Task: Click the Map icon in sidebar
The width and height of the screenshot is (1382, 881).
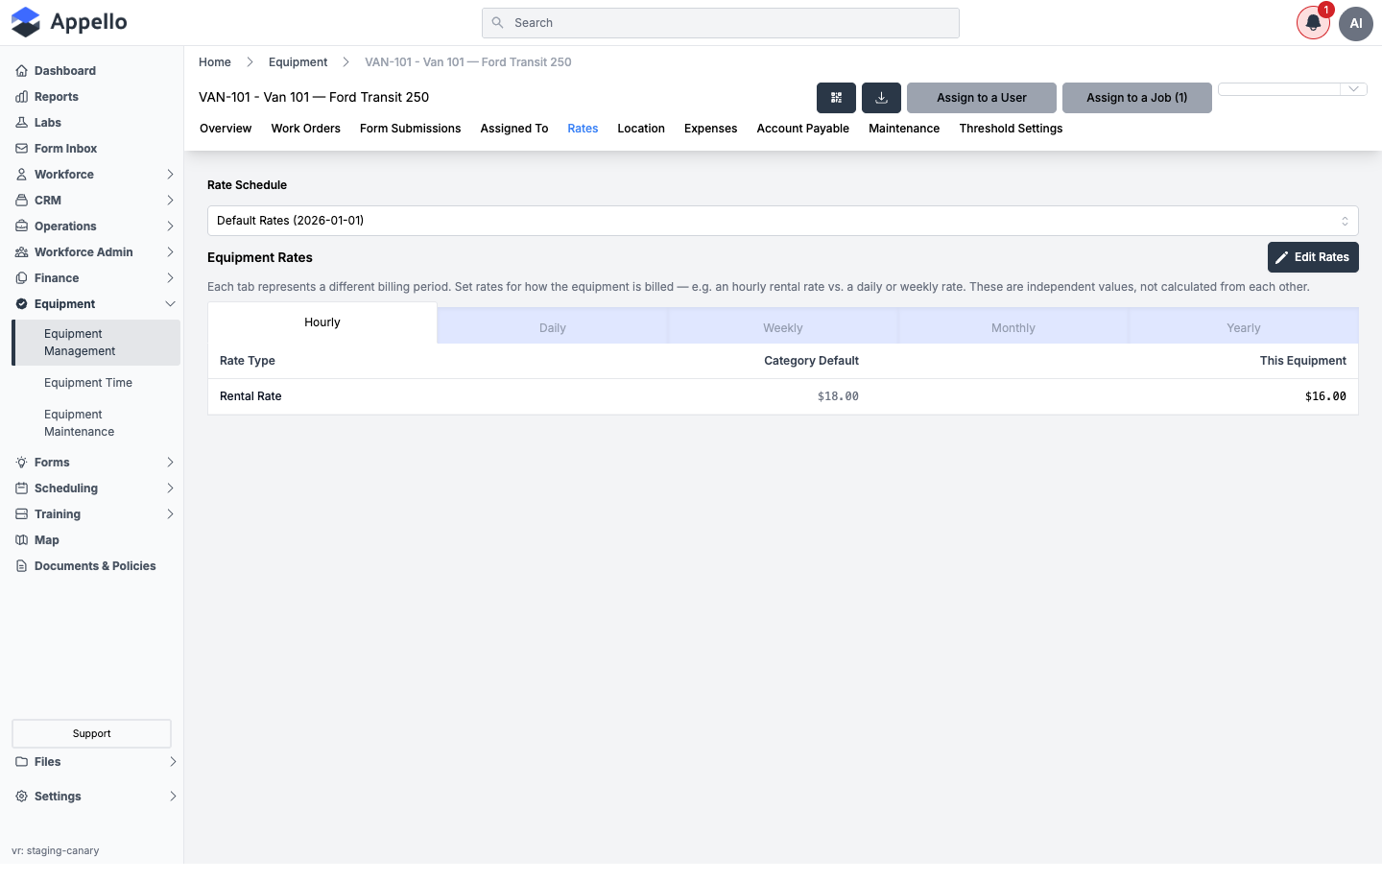Action: (21, 540)
